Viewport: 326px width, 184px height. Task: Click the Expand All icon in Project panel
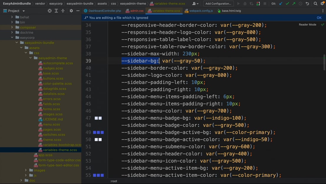(x=56, y=11)
